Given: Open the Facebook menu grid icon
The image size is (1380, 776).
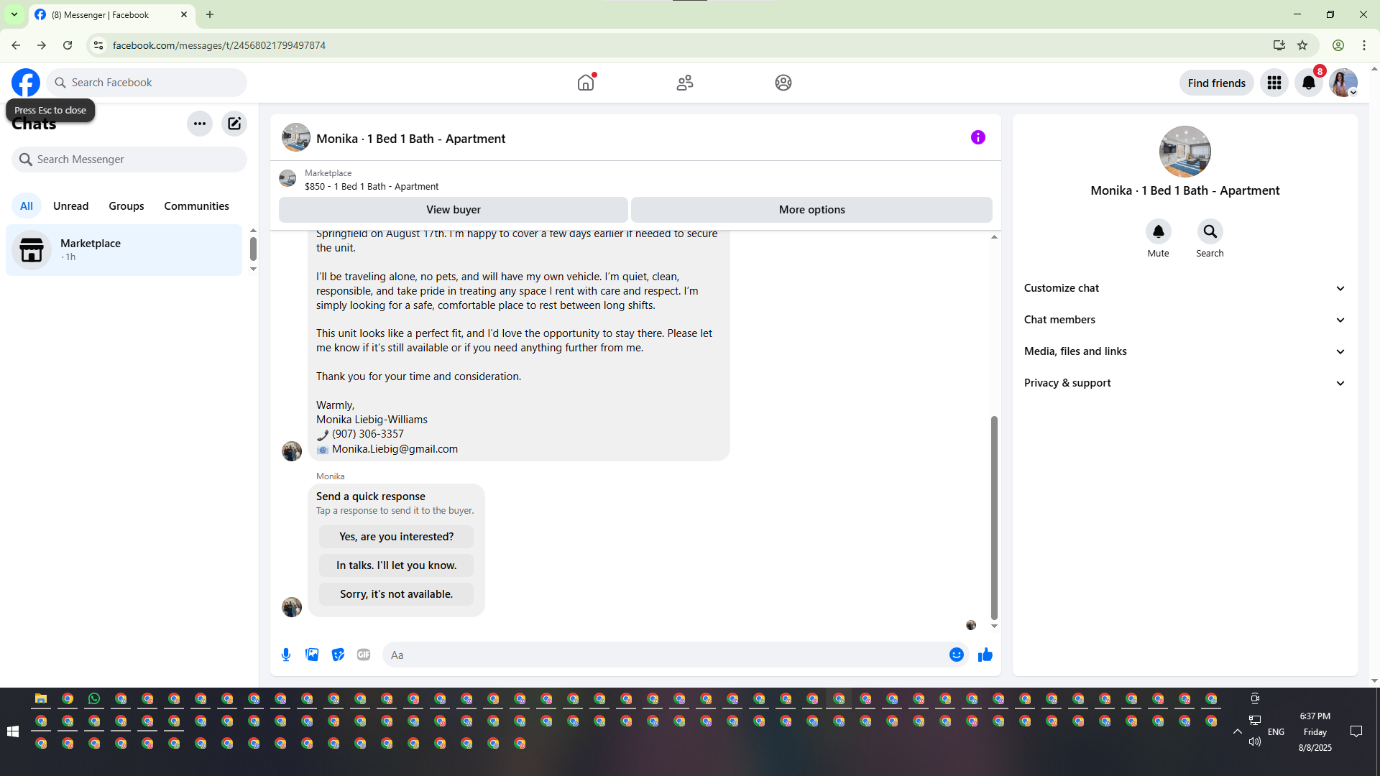Looking at the screenshot, I should tap(1274, 83).
